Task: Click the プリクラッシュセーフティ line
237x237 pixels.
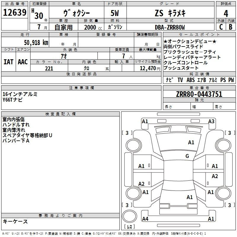Action: (x=190, y=52)
